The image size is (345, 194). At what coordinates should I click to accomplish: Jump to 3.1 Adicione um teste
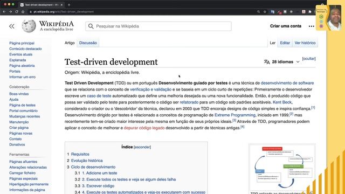point(99,173)
